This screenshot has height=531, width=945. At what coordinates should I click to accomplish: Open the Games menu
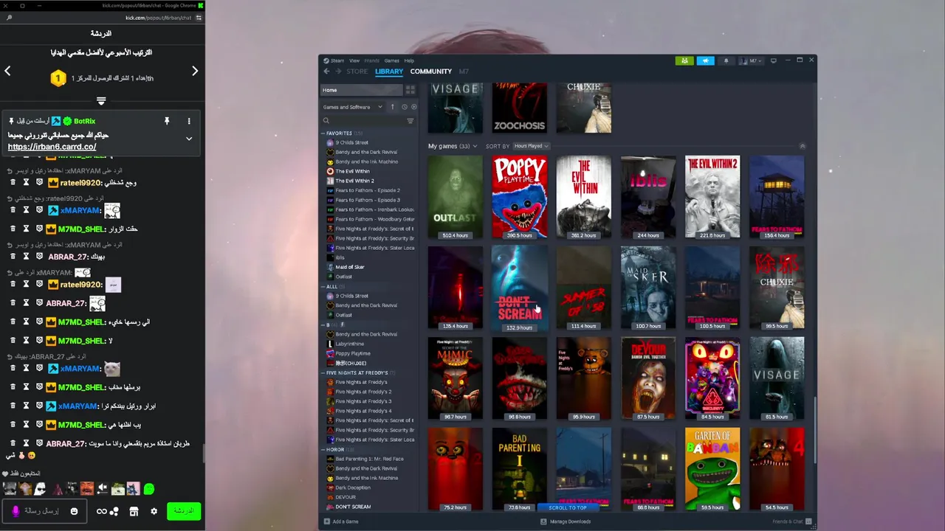(x=391, y=60)
